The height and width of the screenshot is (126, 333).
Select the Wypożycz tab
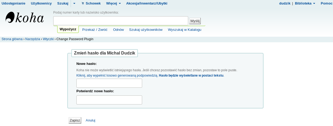tap(68, 29)
